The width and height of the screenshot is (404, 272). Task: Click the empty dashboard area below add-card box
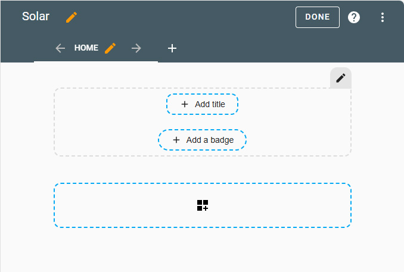(x=203, y=249)
